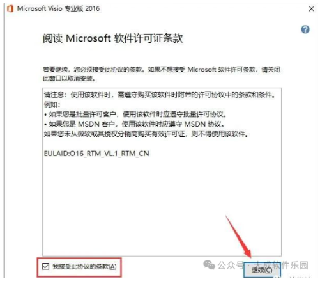The height and width of the screenshot is (295, 320).
Task: Close the Visio 2016 setup window
Action: [311, 9]
